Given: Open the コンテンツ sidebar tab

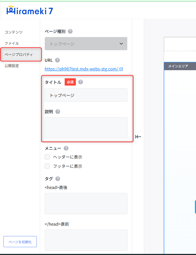Looking at the screenshot, I should pos(13,32).
